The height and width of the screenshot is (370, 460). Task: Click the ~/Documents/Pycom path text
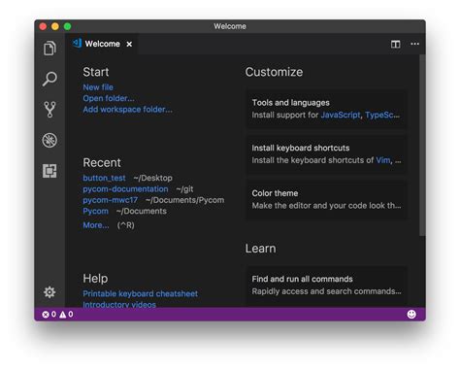tap(184, 200)
